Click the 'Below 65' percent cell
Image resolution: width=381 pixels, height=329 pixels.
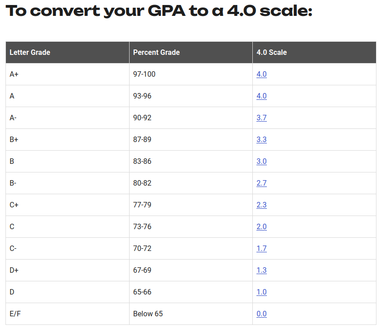coord(148,314)
